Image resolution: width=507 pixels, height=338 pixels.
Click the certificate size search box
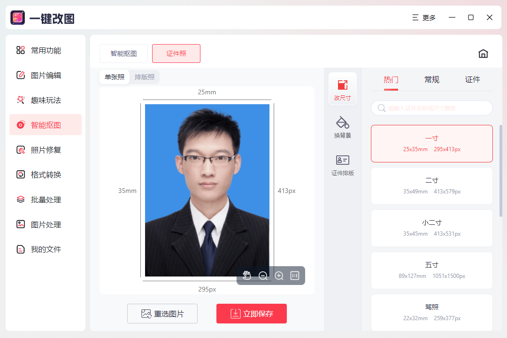click(x=431, y=108)
